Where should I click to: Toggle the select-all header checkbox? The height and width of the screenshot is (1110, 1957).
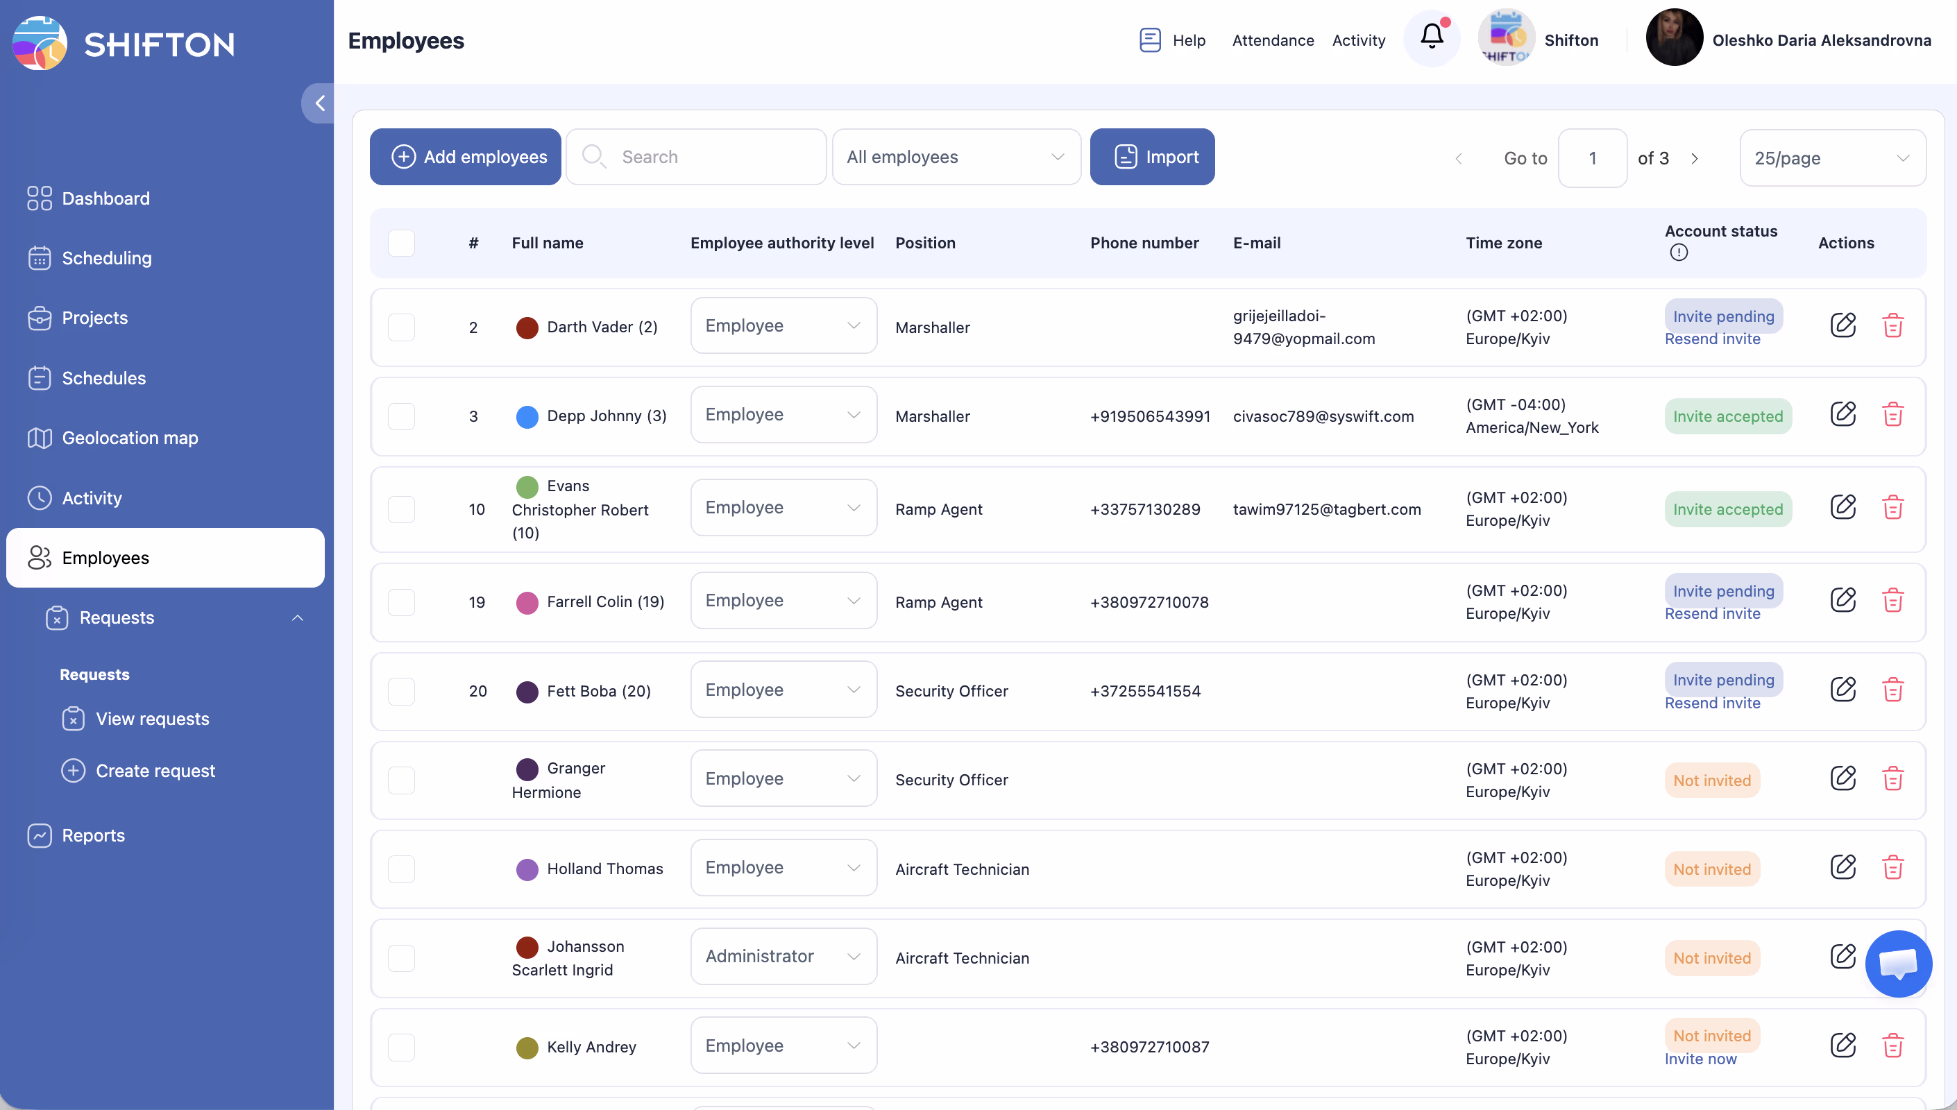[x=401, y=244]
